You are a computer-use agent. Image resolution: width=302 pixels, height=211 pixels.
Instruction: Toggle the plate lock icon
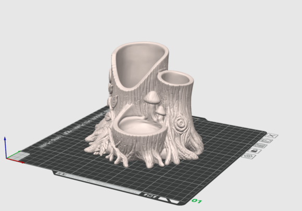(255, 151)
